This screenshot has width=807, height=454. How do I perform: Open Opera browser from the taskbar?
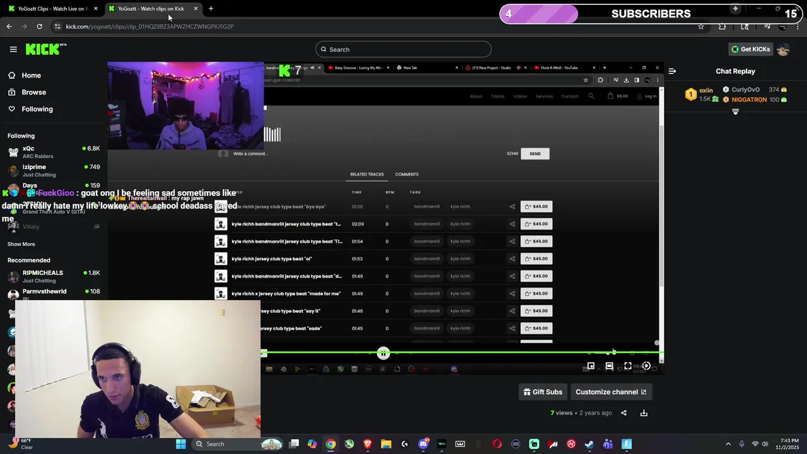[x=497, y=444]
